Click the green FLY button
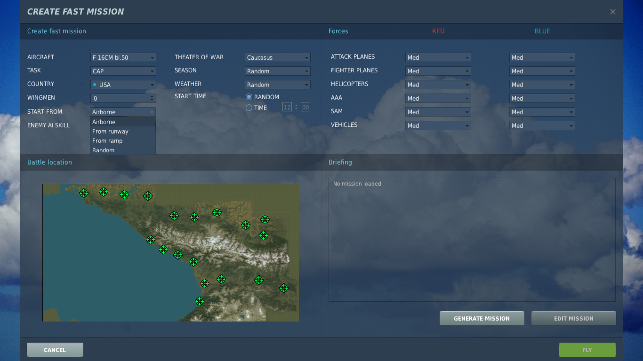 (587, 350)
